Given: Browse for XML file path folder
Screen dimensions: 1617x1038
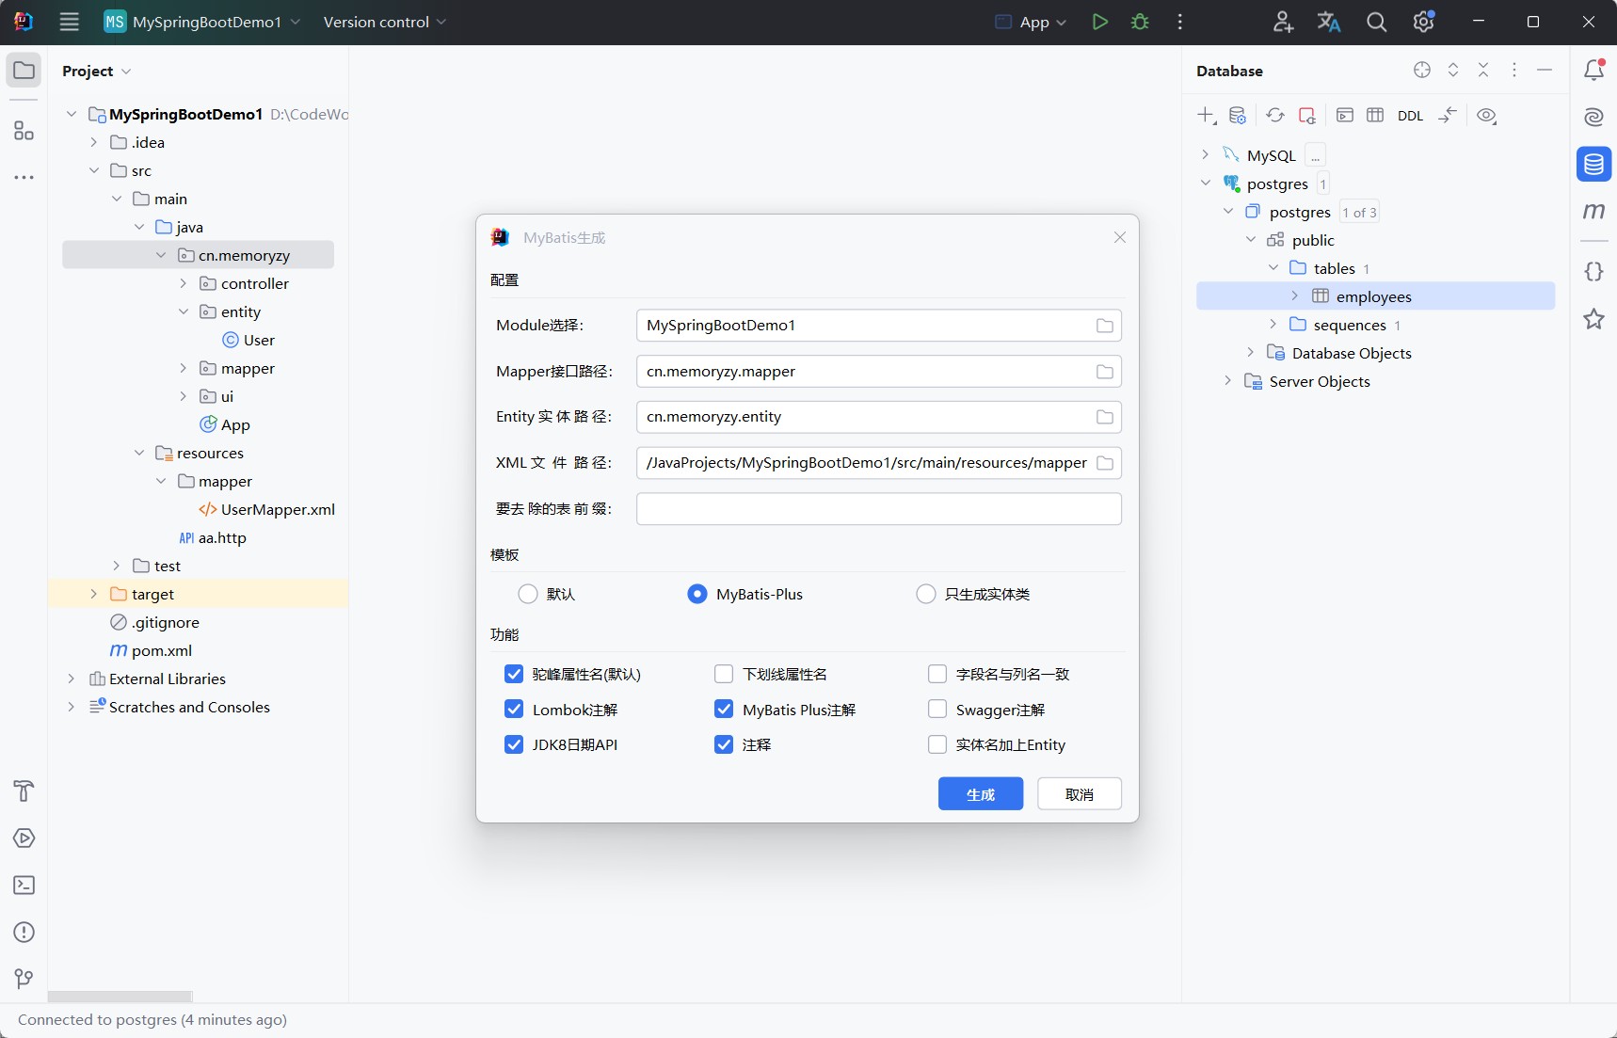Looking at the screenshot, I should pyautogui.click(x=1105, y=463).
